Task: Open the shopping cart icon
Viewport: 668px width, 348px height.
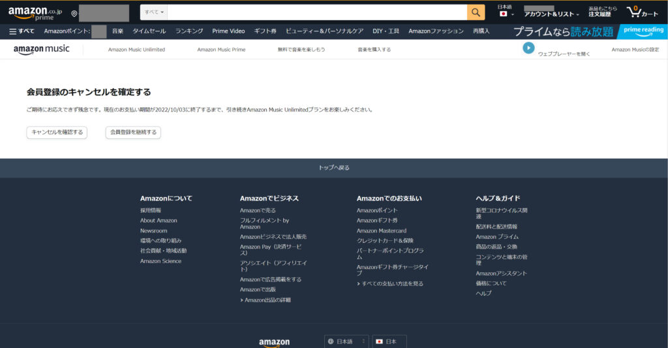Action: [642, 12]
